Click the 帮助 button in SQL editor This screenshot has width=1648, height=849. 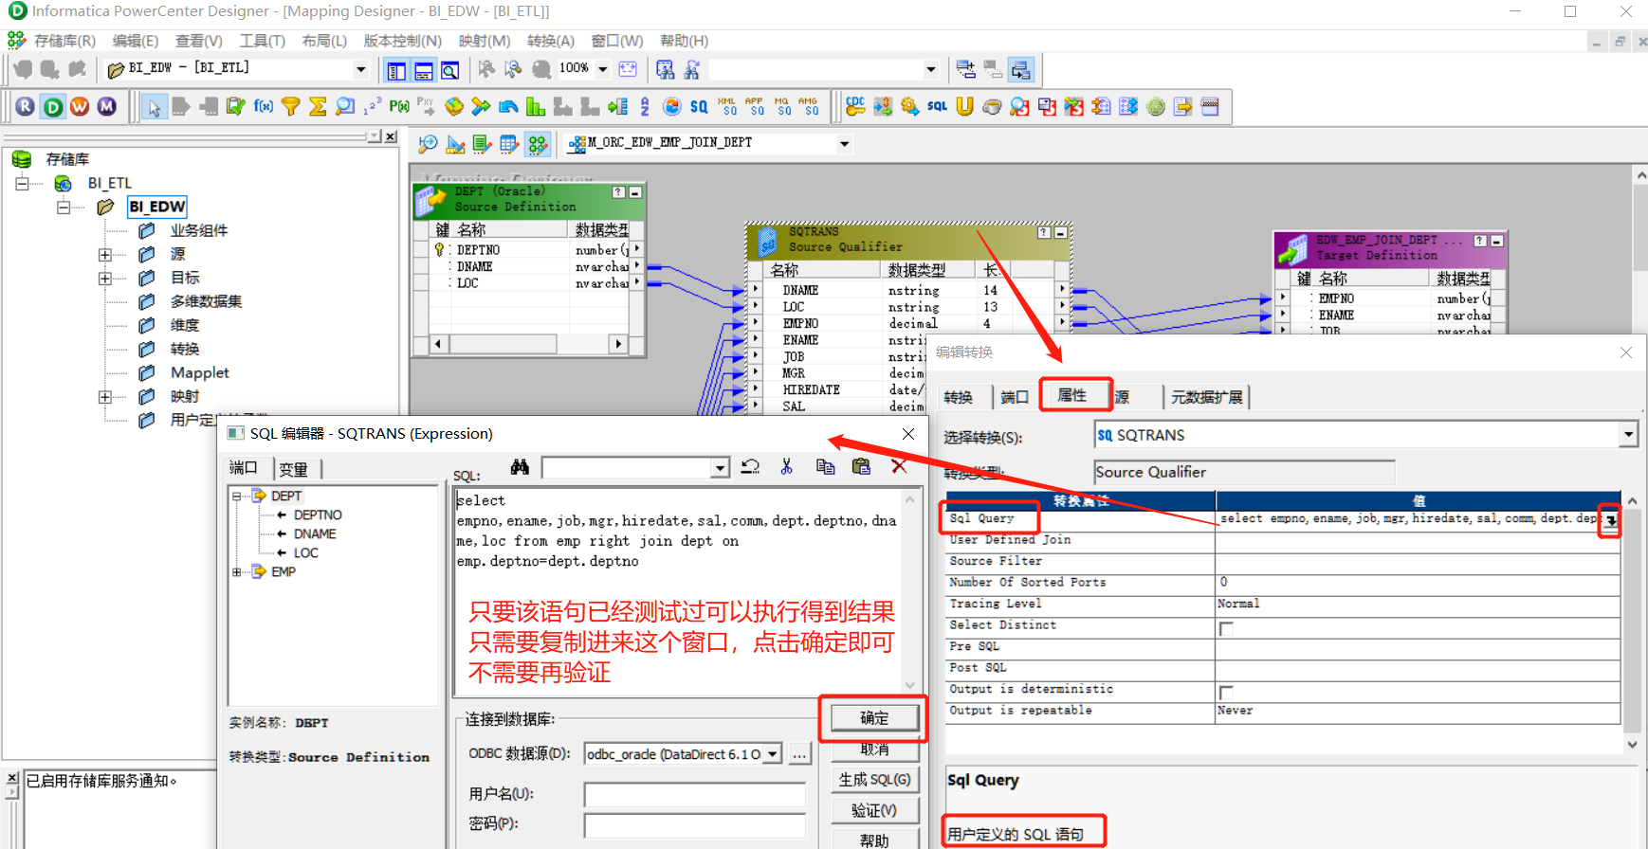click(874, 840)
